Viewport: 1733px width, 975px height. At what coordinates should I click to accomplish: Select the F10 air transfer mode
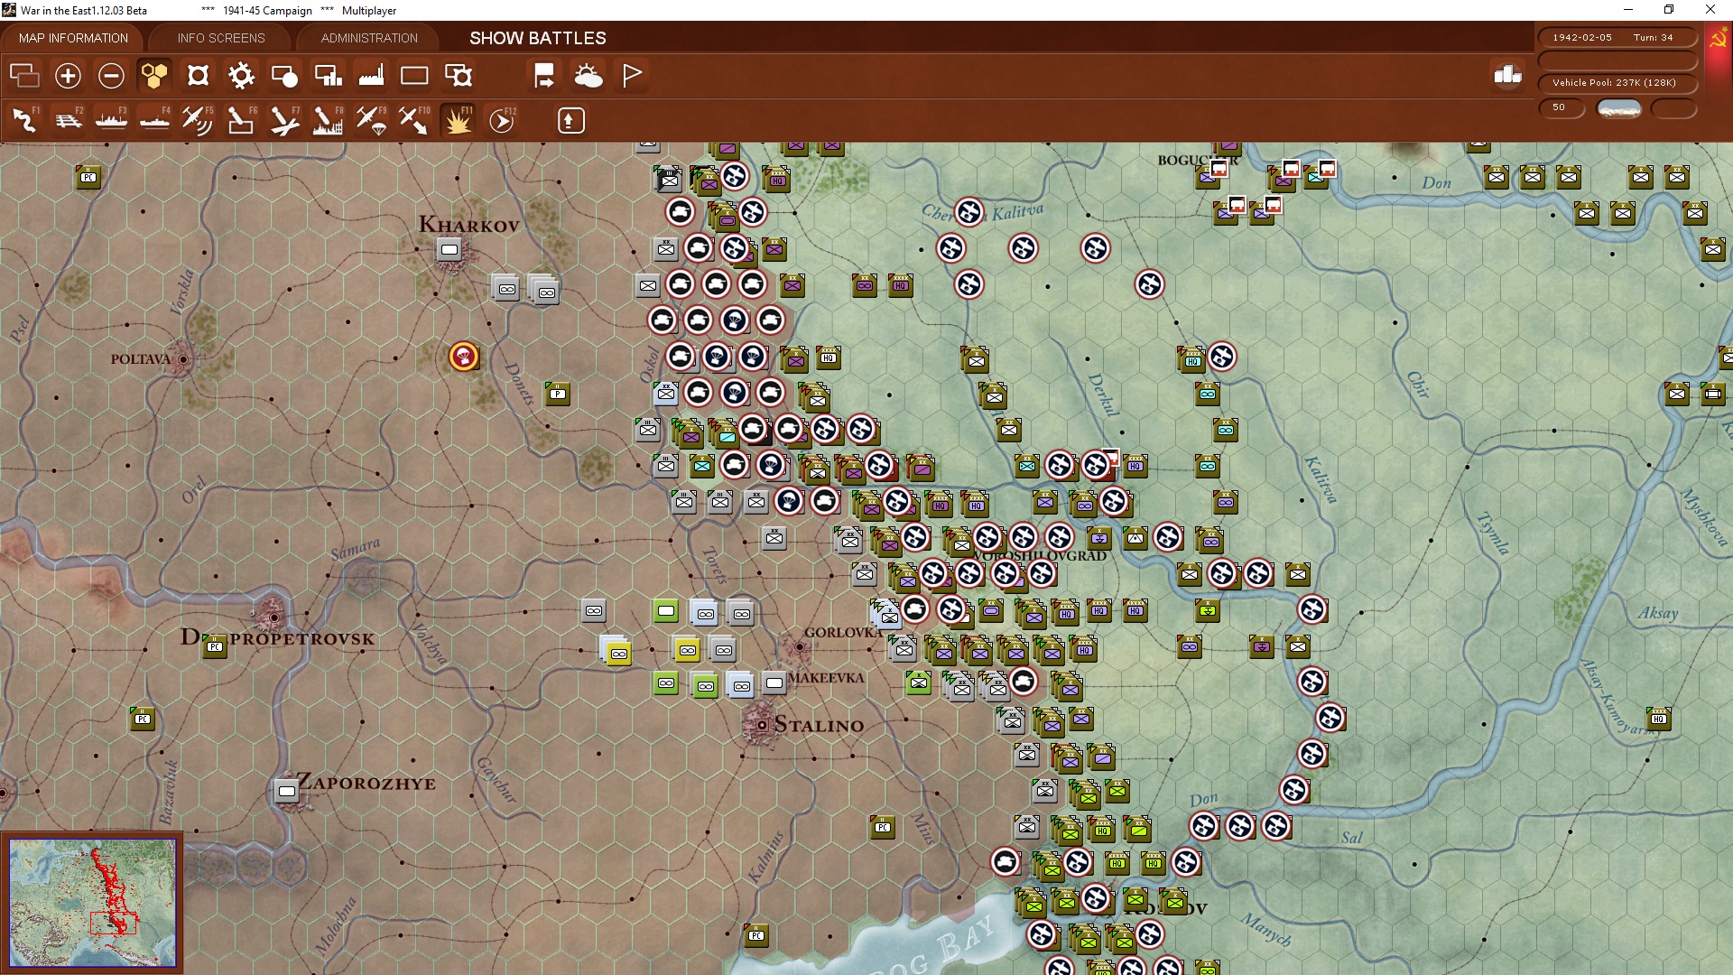click(414, 120)
